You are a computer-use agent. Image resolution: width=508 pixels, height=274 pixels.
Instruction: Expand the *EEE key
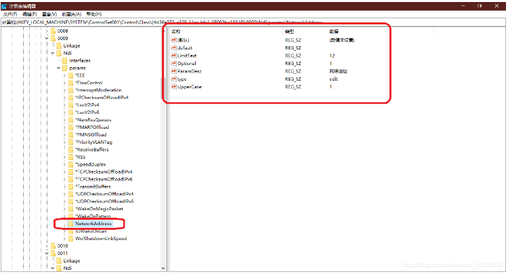64,75
